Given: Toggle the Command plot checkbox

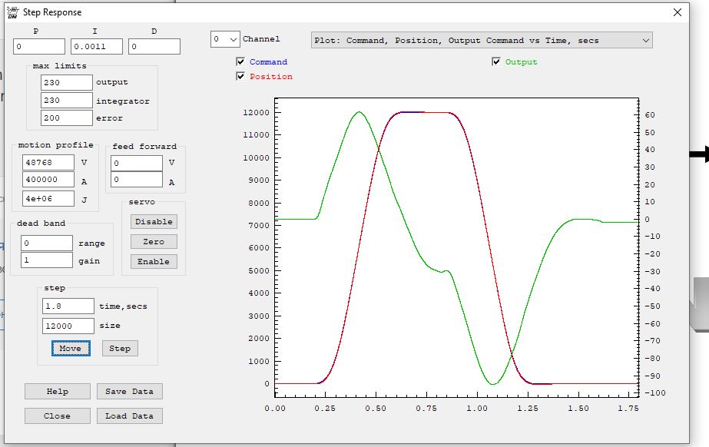Looking at the screenshot, I should coord(240,62).
